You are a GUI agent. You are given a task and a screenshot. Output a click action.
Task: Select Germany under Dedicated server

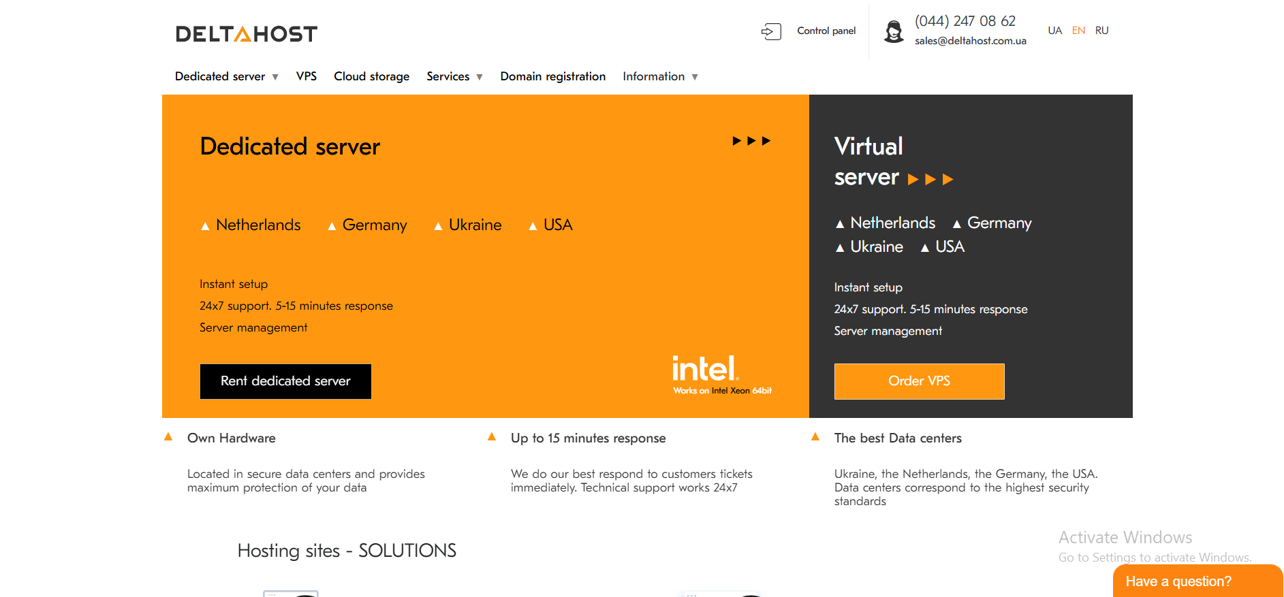click(x=375, y=225)
